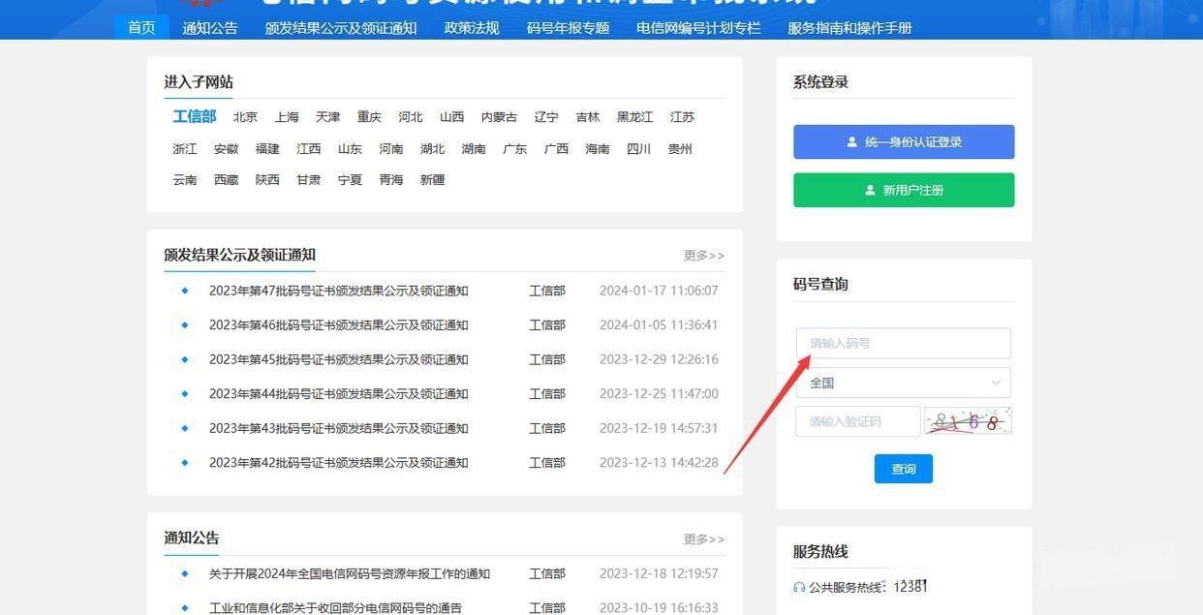Click 统一身份认证登录 button
This screenshot has width=1203, height=615.
[904, 141]
